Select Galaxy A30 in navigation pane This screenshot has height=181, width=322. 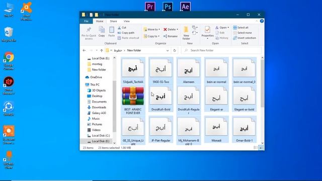(96, 113)
